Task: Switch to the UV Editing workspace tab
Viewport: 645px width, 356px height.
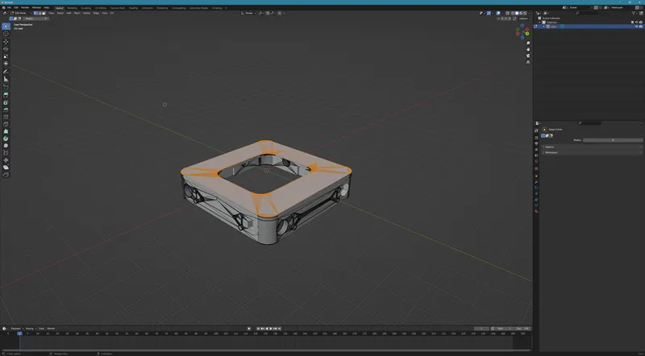Action: (100, 8)
